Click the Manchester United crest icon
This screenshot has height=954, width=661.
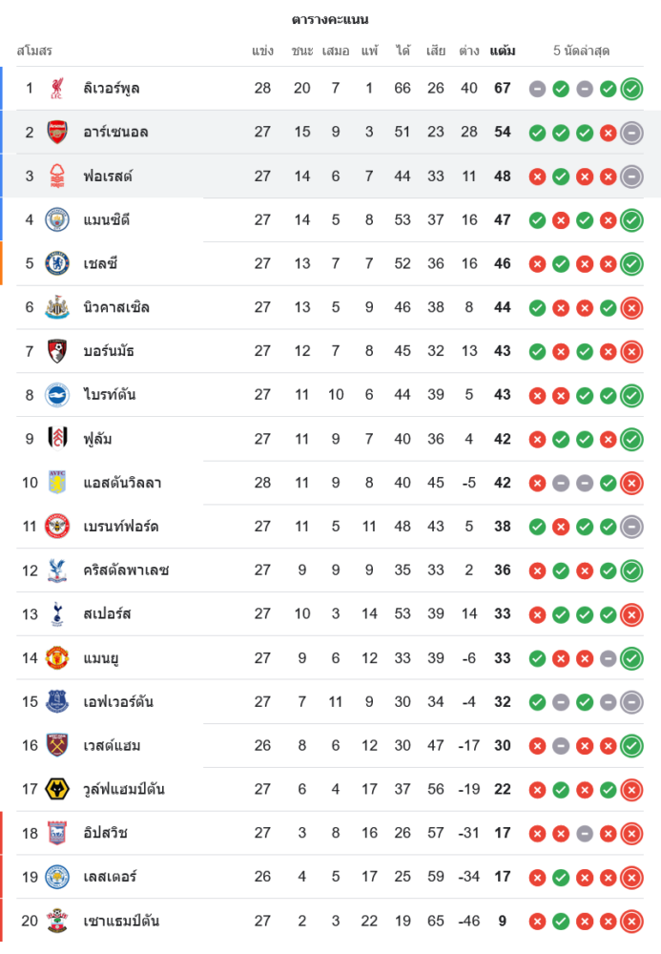tap(57, 658)
